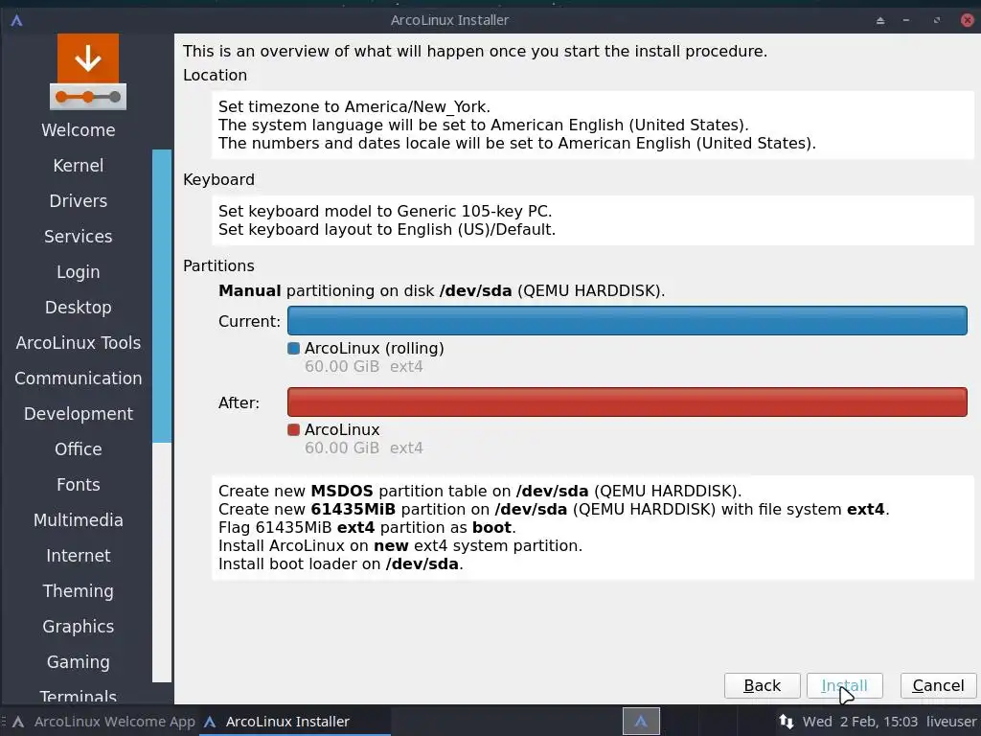Image resolution: width=981 pixels, height=736 pixels.
Task: Minimize the installer window
Action: pos(906,20)
